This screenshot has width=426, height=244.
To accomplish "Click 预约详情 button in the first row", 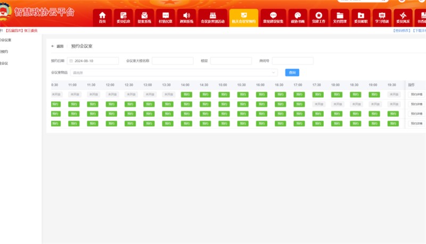I will pyautogui.click(x=416, y=95).
